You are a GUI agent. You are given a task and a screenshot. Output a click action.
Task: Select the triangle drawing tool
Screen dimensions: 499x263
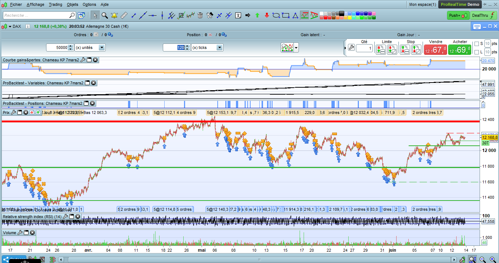click(295, 15)
